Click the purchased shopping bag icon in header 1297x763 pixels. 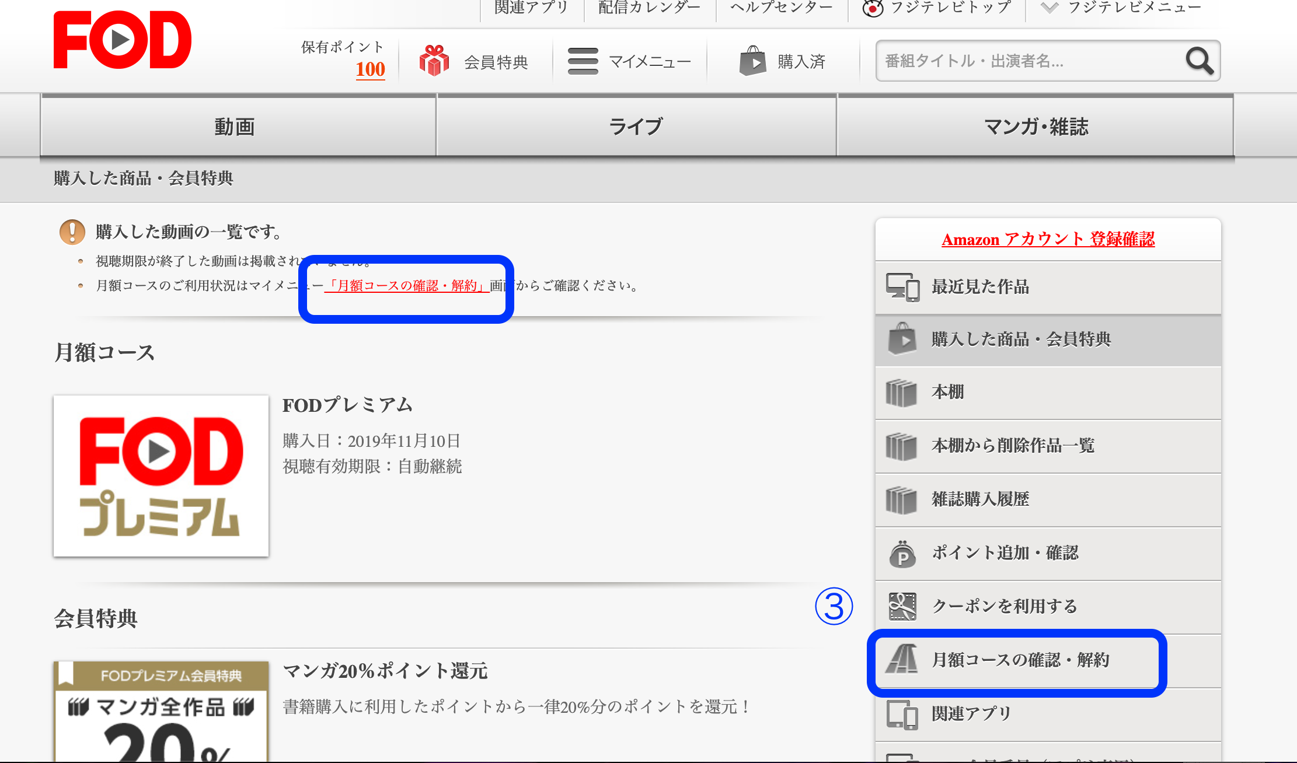tap(752, 61)
